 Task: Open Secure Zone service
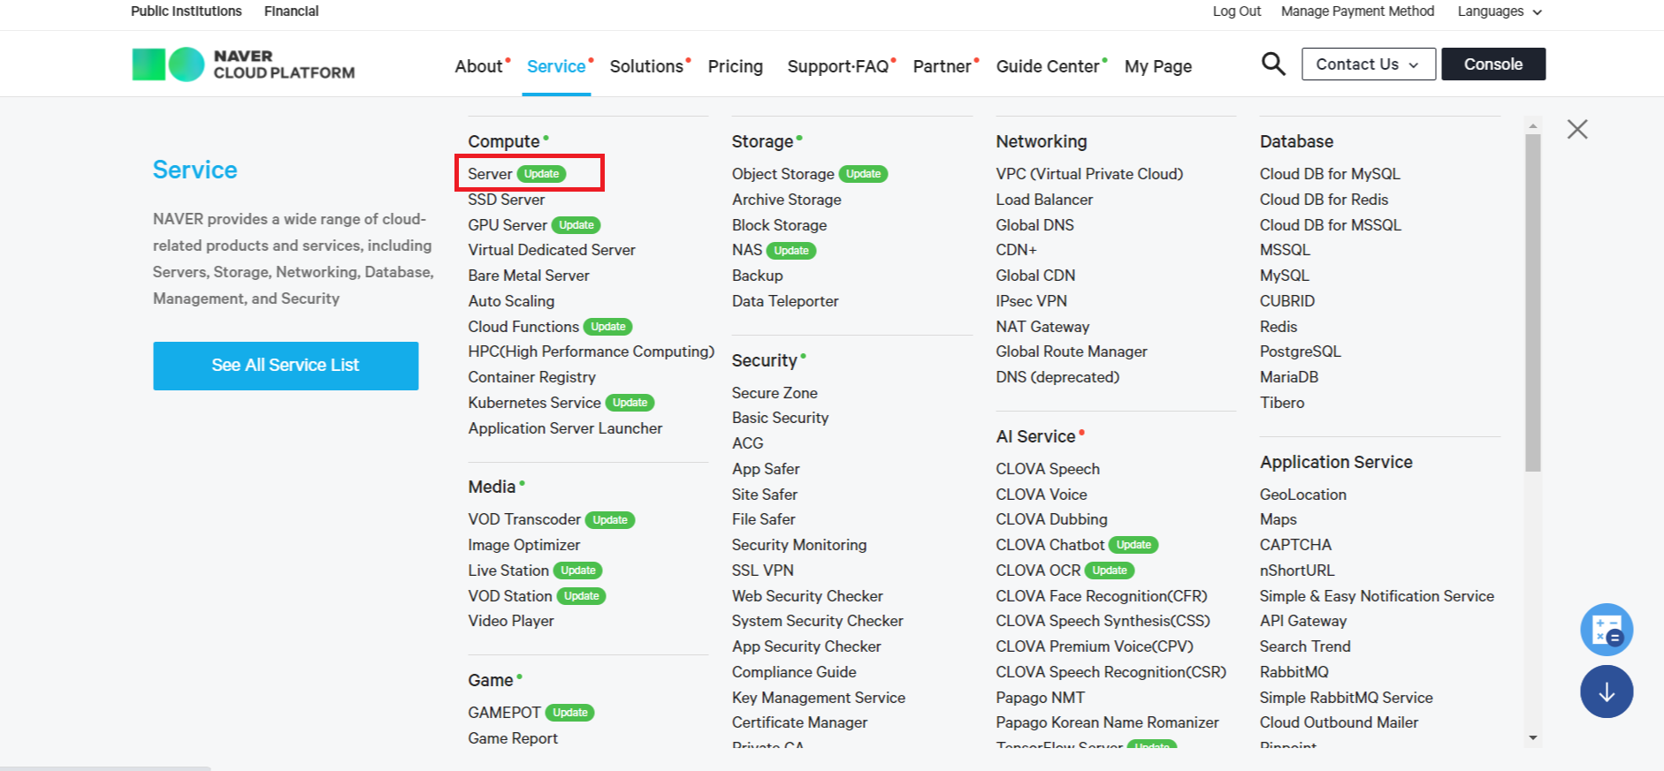pos(775,393)
